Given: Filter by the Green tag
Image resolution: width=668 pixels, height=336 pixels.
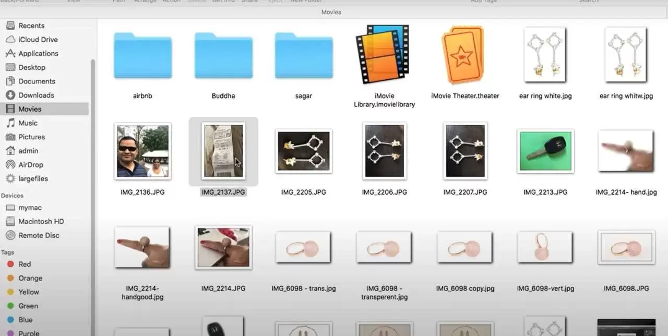Looking at the screenshot, I should (28, 306).
